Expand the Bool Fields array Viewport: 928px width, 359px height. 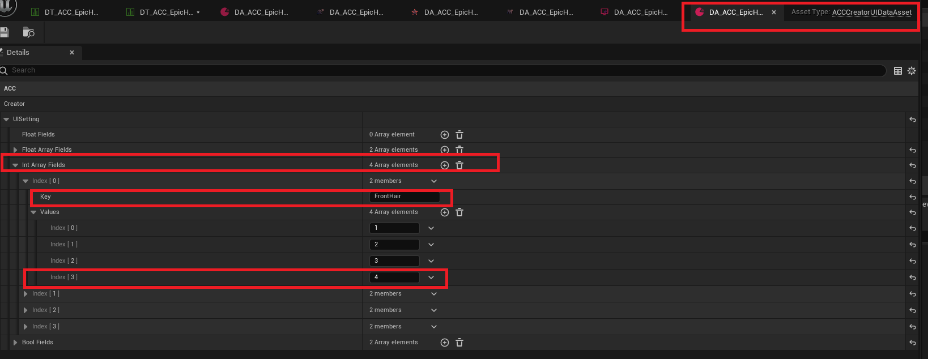[x=15, y=343]
